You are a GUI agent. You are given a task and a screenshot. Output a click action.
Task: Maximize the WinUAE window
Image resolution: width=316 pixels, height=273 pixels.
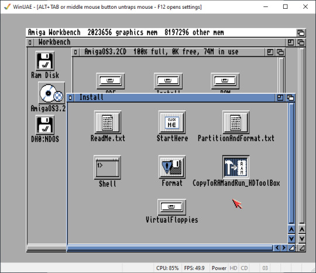point(286,6)
